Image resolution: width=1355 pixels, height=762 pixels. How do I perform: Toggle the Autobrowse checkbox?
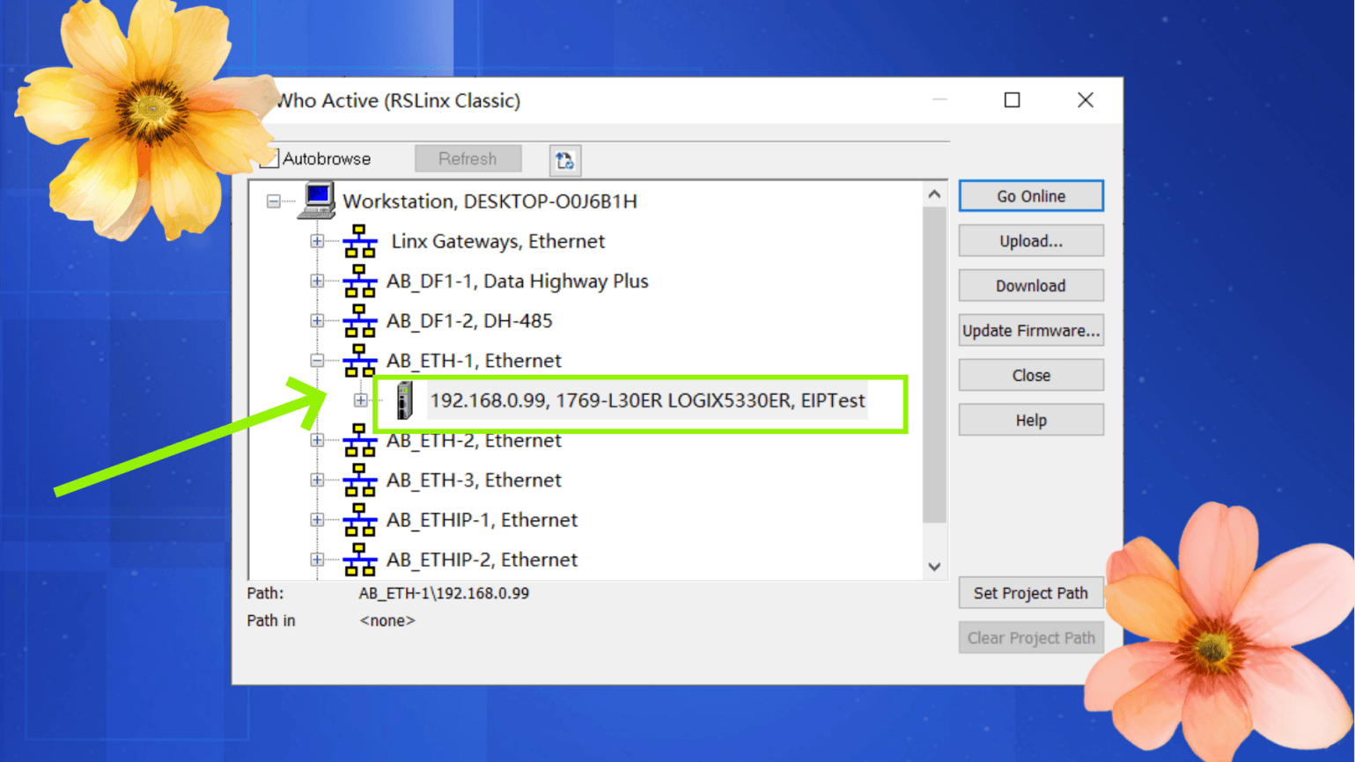[269, 158]
